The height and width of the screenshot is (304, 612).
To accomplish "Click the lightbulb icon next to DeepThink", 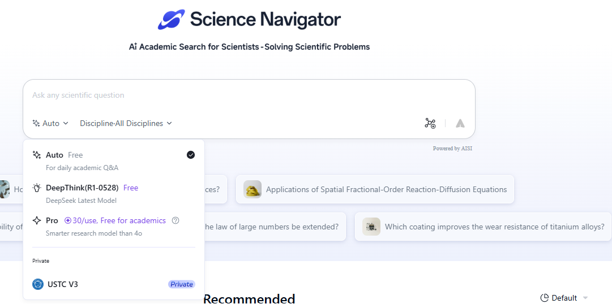I will [x=37, y=188].
